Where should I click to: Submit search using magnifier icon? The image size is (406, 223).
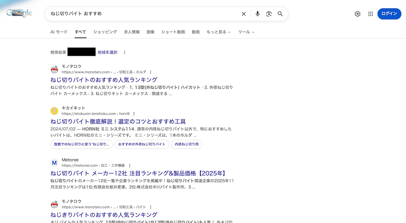click(x=280, y=14)
